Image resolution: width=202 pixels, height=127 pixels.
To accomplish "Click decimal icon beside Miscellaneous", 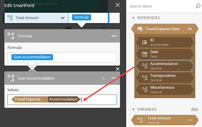I will coord(145,90).
